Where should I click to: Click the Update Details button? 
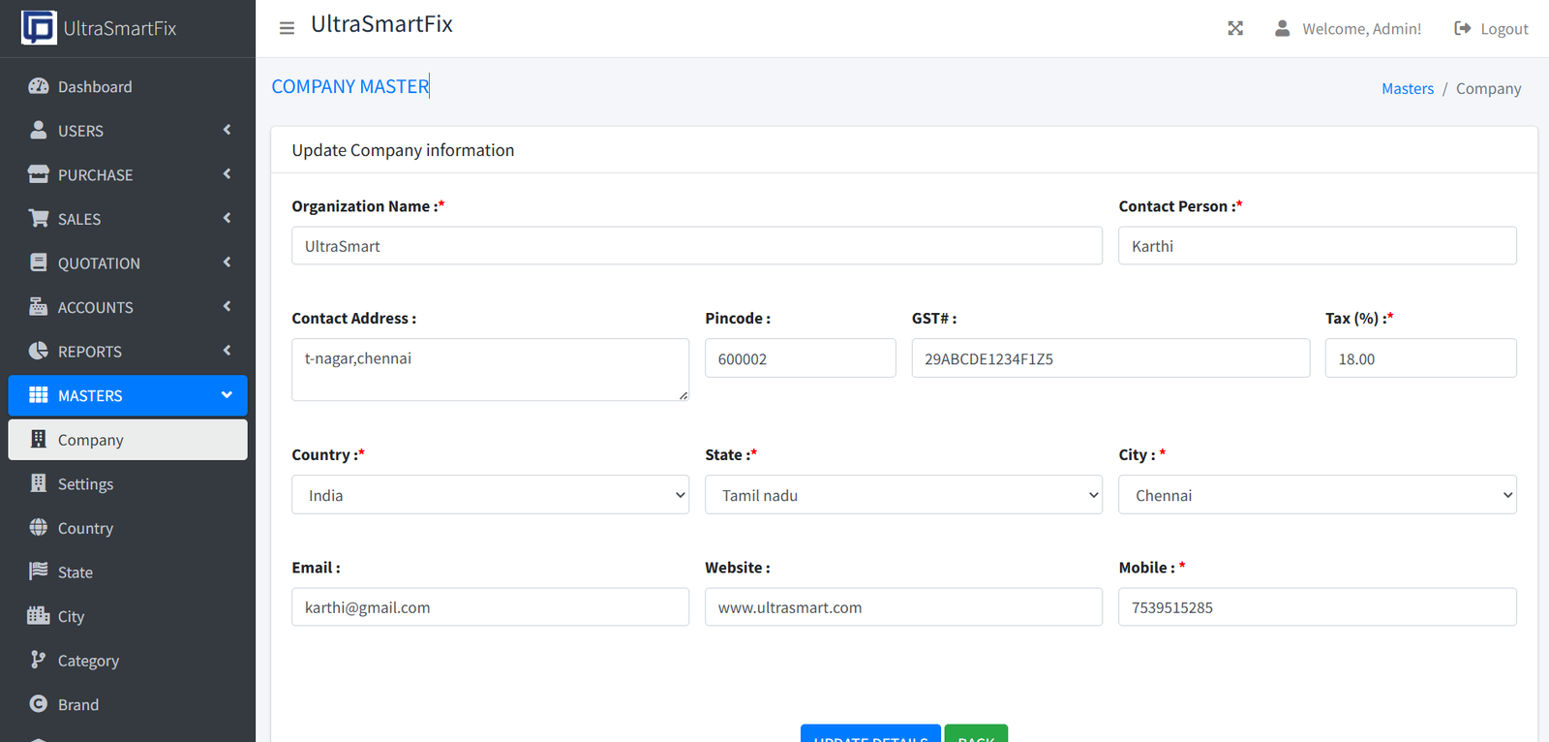(870, 734)
